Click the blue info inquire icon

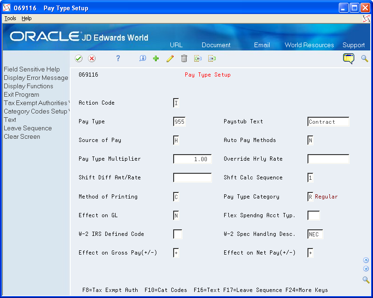(143, 58)
